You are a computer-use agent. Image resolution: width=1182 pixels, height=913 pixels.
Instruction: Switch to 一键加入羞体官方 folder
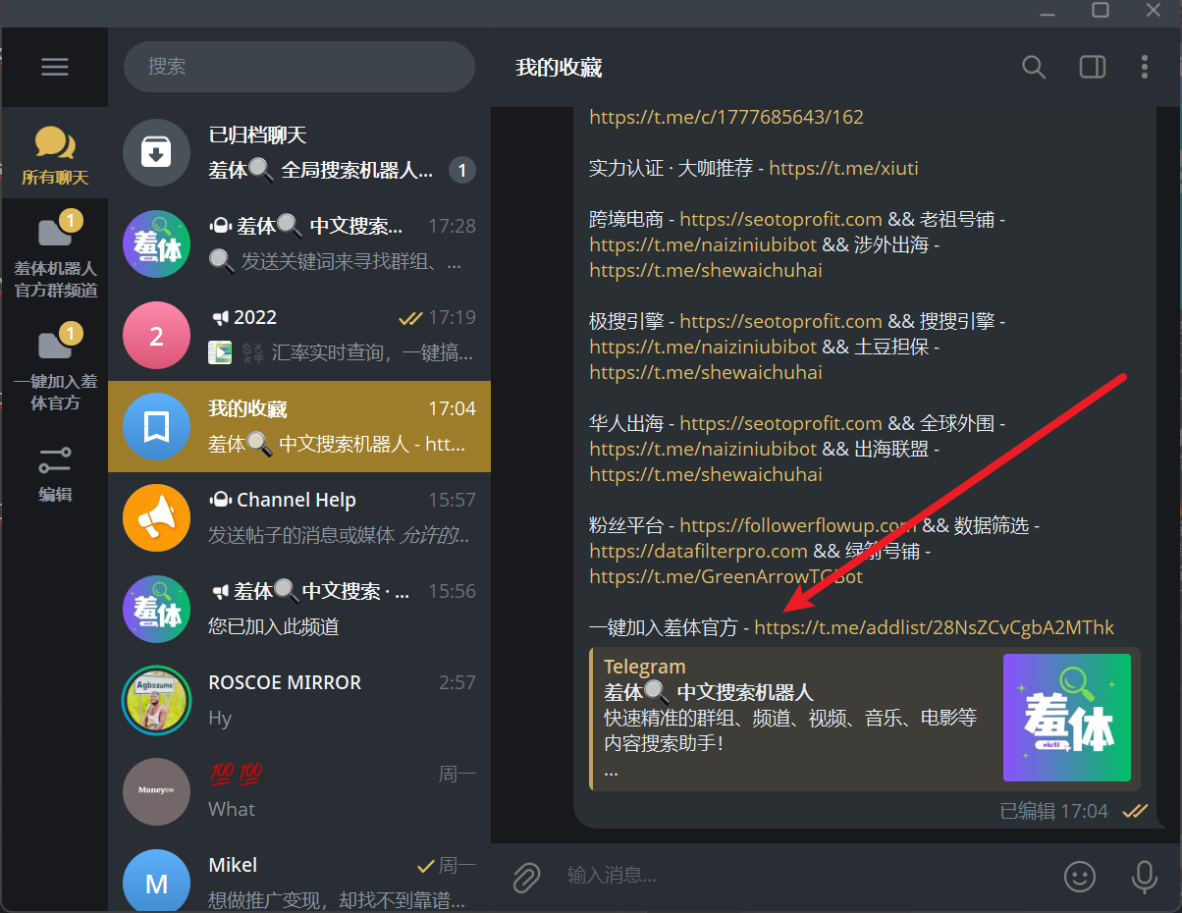[55, 368]
